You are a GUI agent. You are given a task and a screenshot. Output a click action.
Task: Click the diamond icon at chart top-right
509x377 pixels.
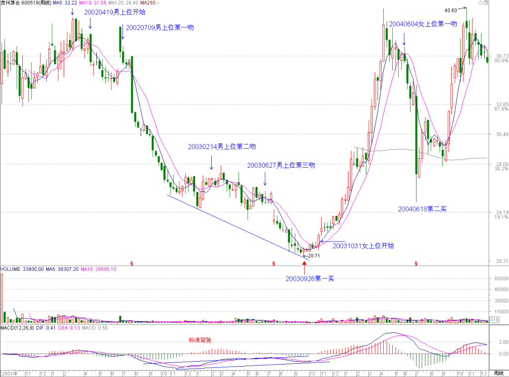[x=481, y=2]
